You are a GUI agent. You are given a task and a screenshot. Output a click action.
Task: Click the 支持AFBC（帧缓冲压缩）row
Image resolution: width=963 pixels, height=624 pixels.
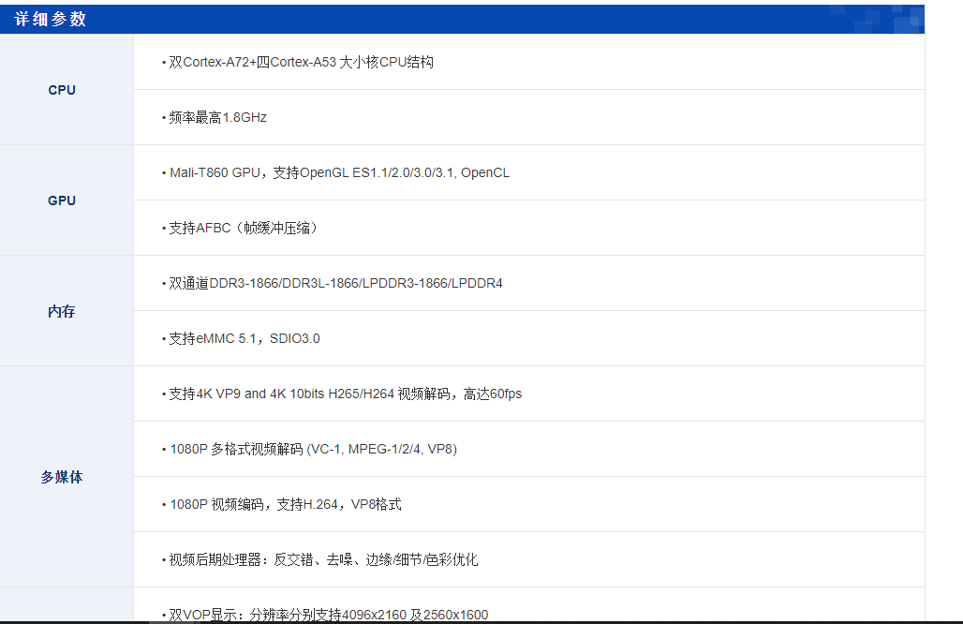[528, 228]
